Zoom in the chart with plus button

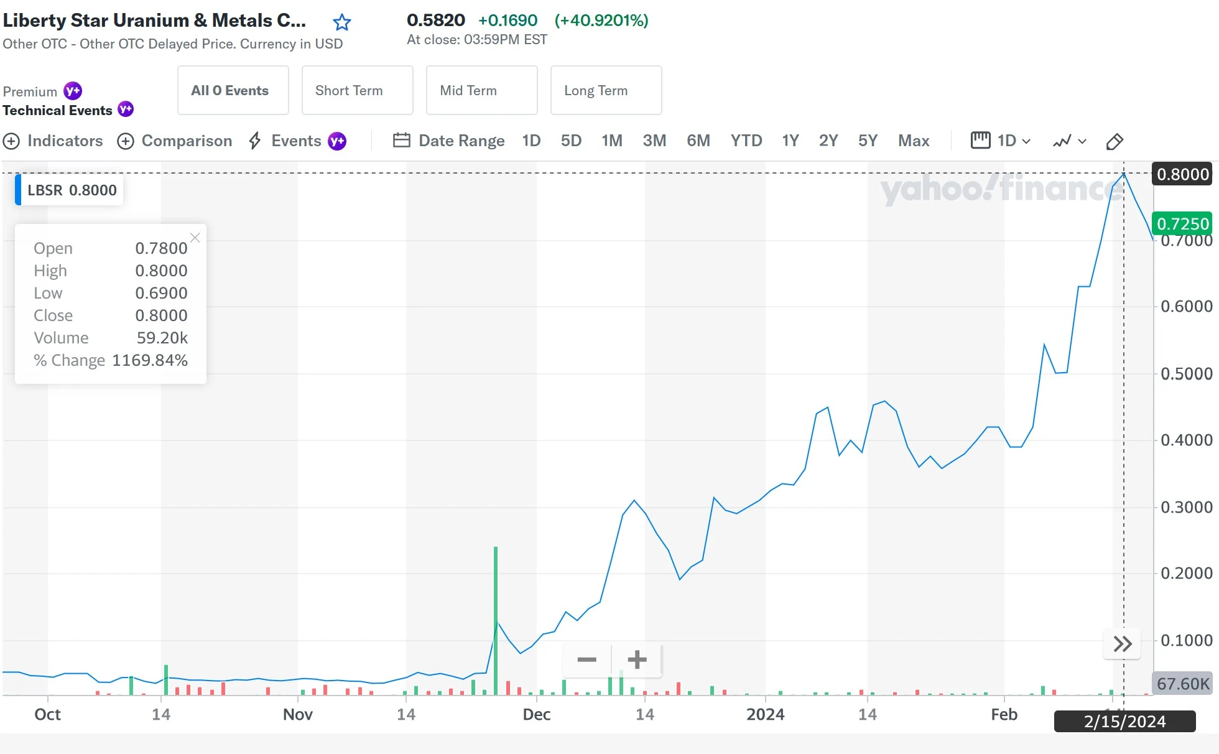pos(637,659)
